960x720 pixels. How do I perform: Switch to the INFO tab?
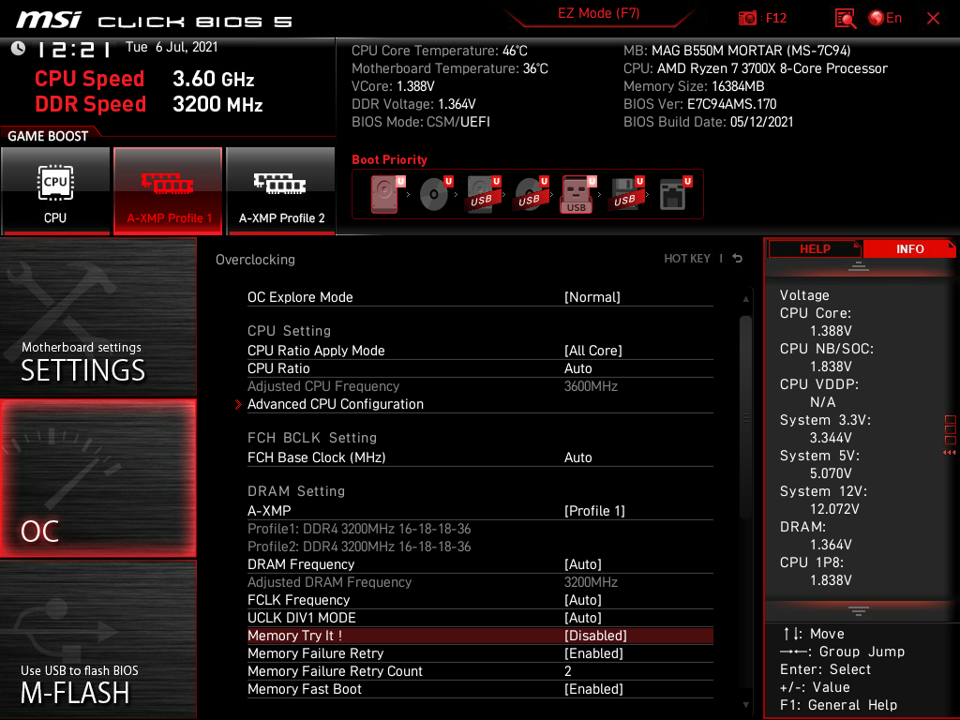(909, 248)
